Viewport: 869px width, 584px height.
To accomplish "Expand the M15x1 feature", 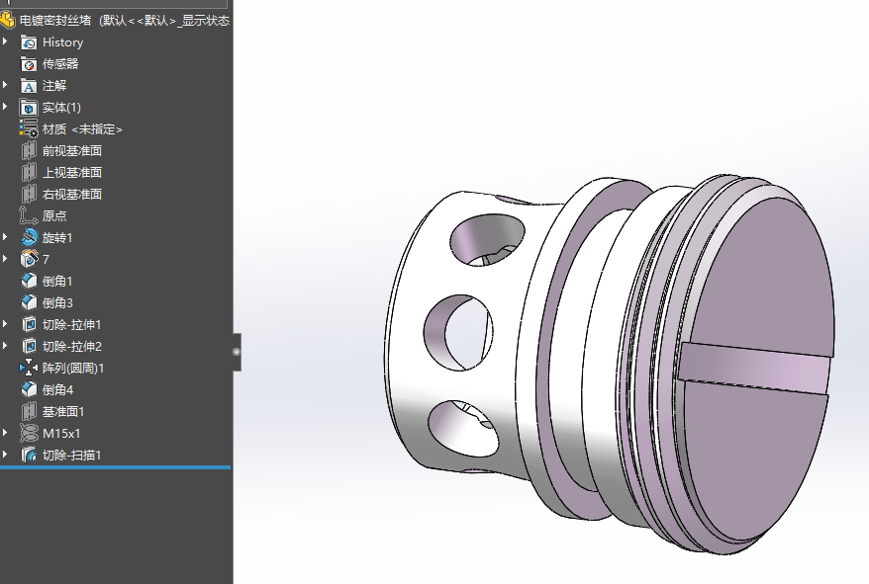I will click(x=6, y=433).
